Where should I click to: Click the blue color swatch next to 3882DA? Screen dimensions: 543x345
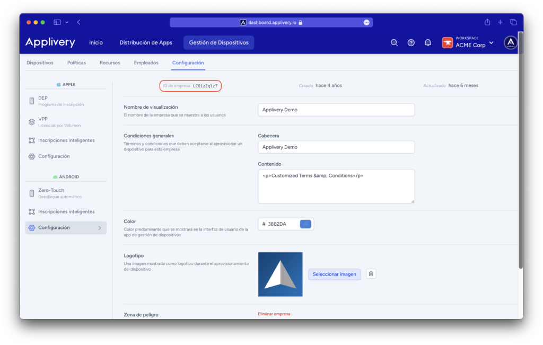tap(305, 224)
